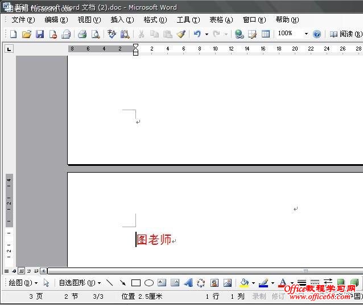Image resolution: width=363 pixels, height=305 pixels.
Task: Save the document with the floppy disk icon
Action: pyautogui.click(x=40, y=34)
